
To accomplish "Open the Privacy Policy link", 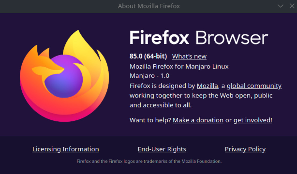I will pos(245,149).
